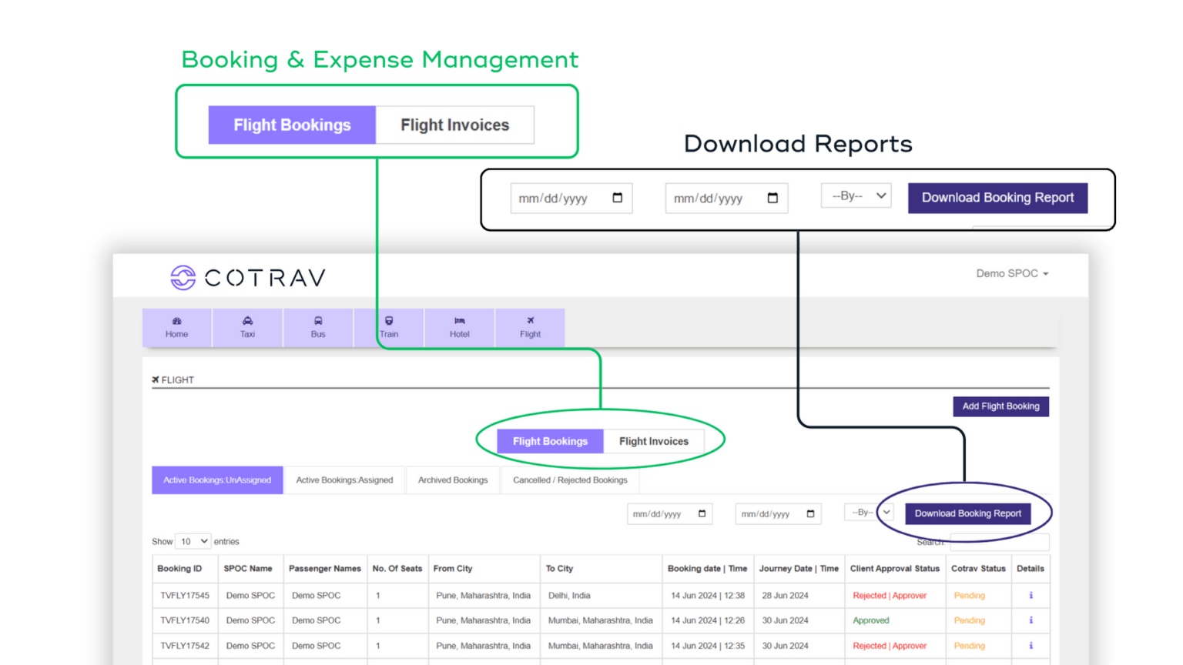Sort by the Journey Date | Time column header
The image size is (1183, 665).
click(x=799, y=569)
